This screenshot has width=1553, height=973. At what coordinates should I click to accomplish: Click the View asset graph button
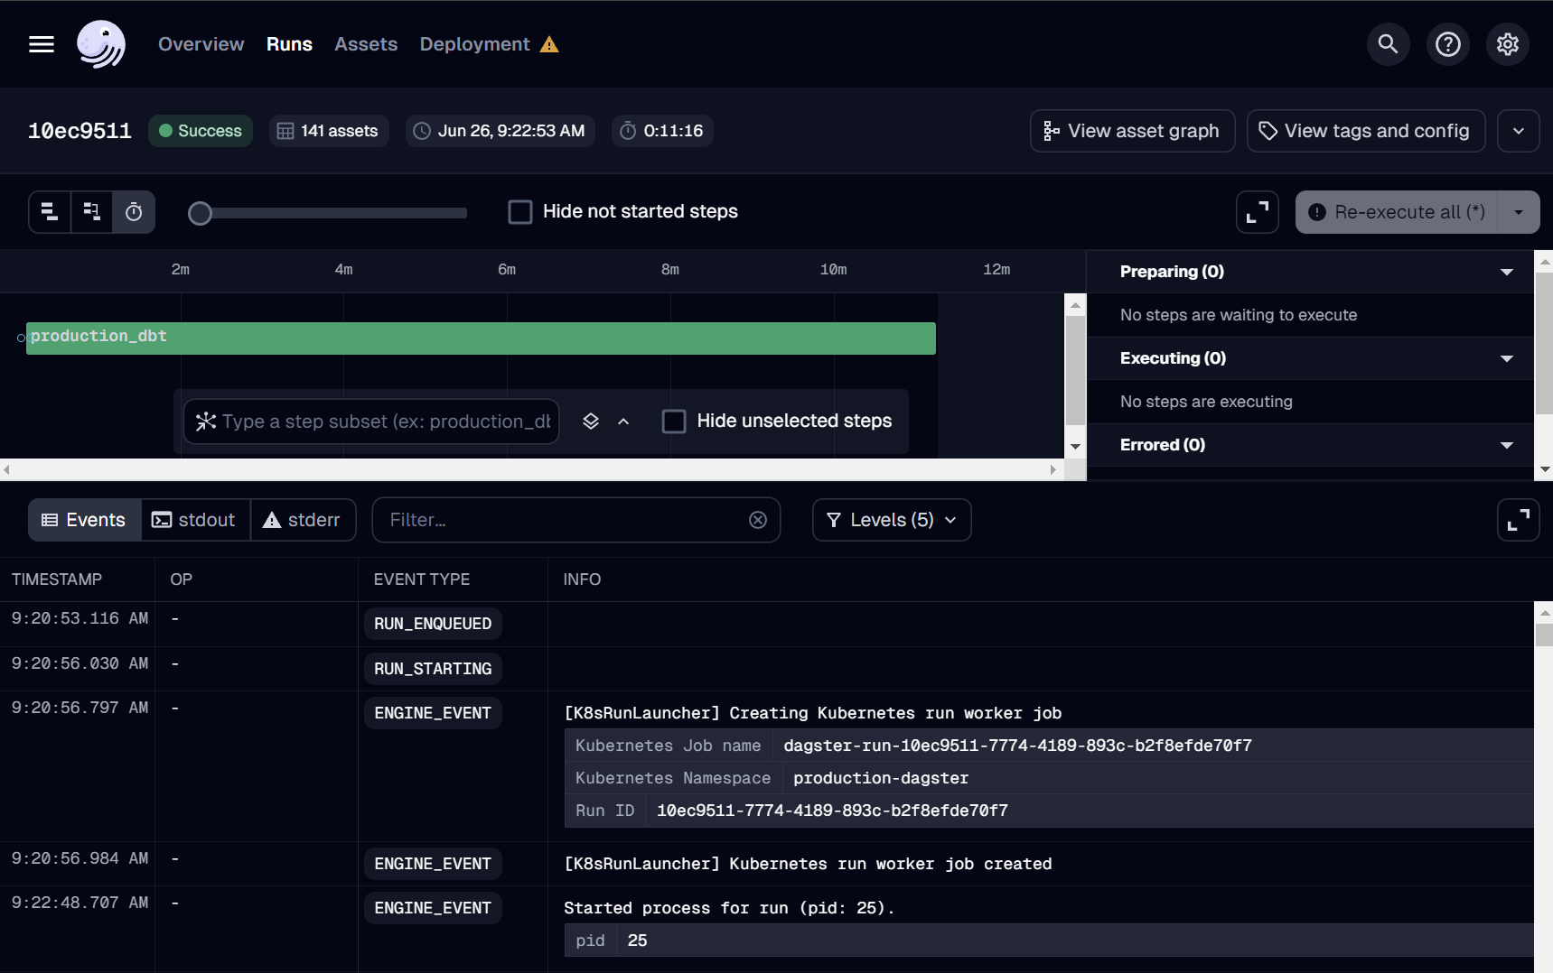pyautogui.click(x=1131, y=131)
